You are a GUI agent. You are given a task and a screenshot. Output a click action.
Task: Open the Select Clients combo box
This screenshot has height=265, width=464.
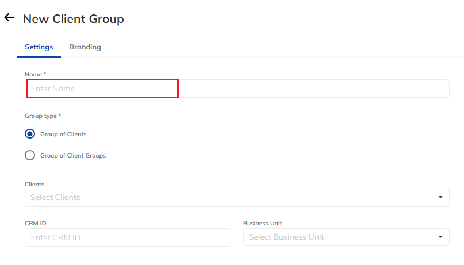point(237,198)
